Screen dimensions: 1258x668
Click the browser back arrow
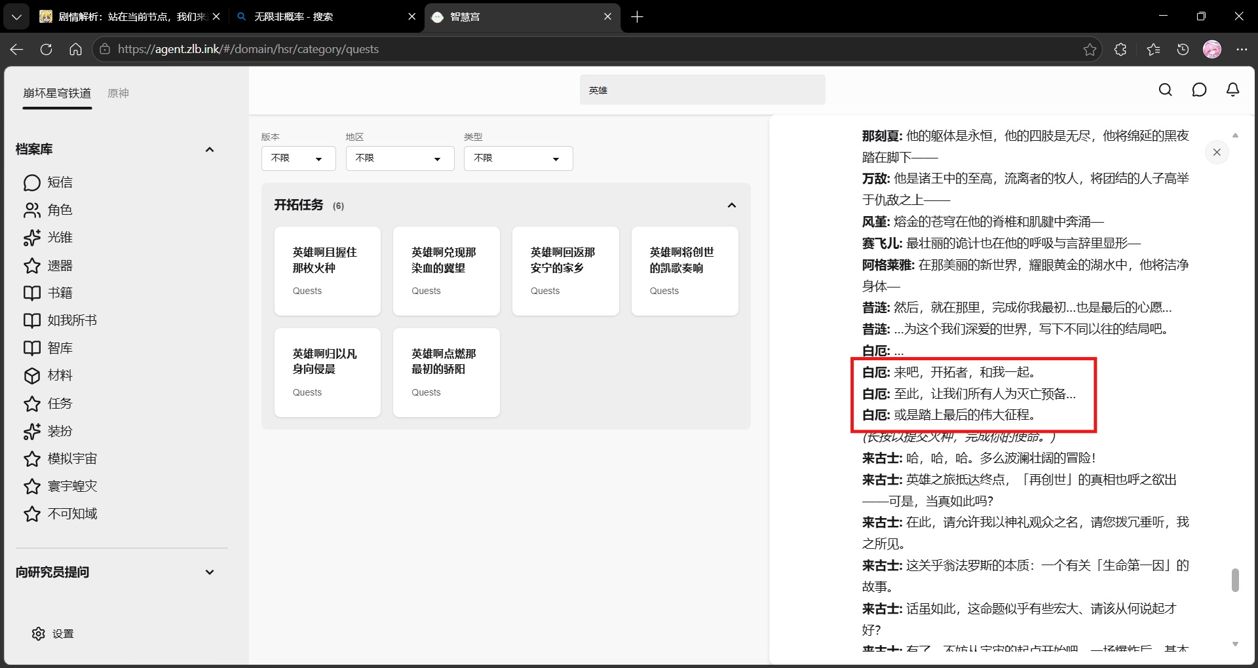[16, 49]
